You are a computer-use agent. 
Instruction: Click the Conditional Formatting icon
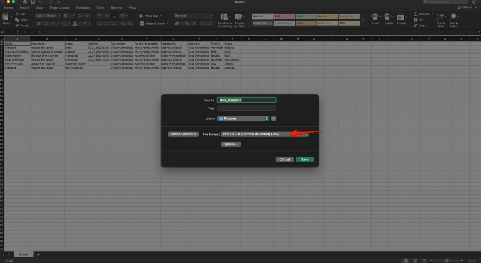click(225, 17)
